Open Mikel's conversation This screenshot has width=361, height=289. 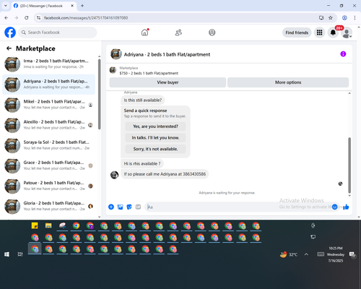pos(48,105)
